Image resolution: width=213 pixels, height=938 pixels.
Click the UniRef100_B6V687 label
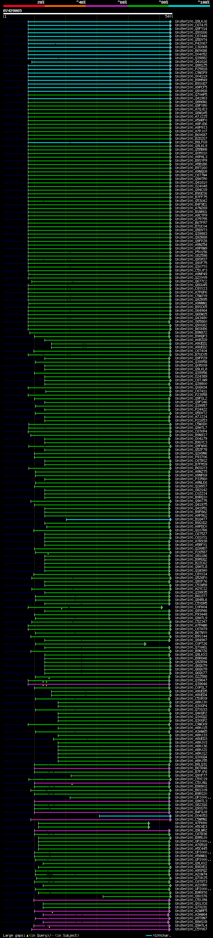click(191, 135)
